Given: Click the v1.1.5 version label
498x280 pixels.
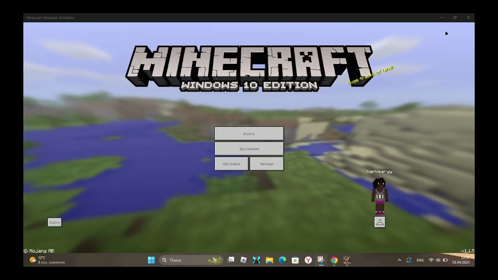Looking at the screenshot, I should tap(468, 251).
